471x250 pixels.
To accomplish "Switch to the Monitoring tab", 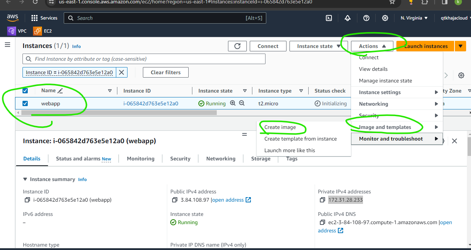I will click(141, 159).
